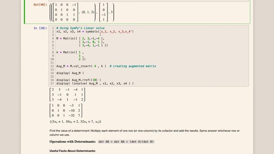Click the 'creating augmented matrix' comment
Image resolution: width=274 pixels, height=154 pixels.
coord(133,66)
